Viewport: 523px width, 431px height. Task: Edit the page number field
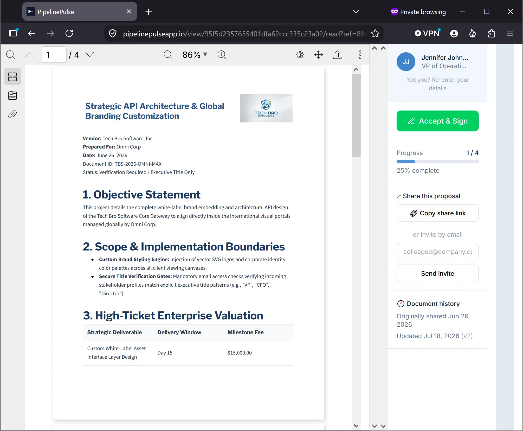[54, 55]
